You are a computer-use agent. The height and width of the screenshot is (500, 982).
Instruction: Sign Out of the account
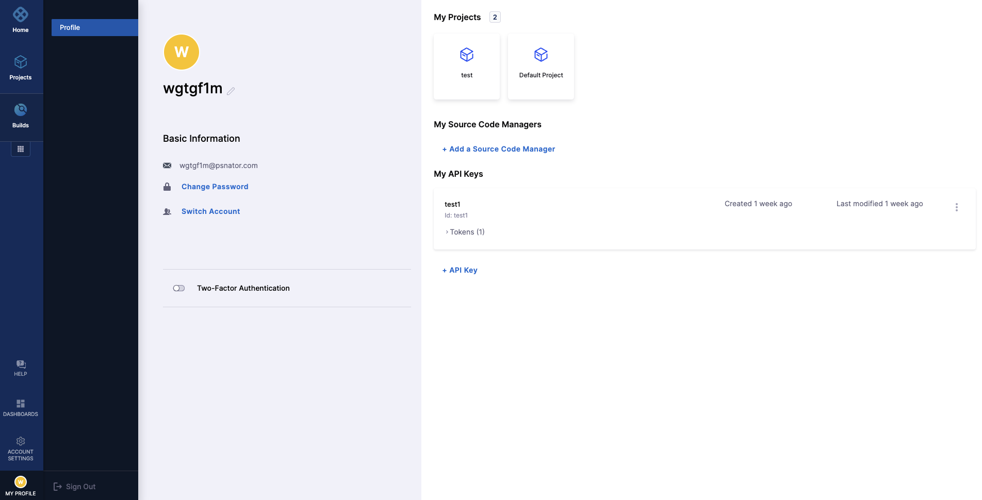tap(75, 487)
